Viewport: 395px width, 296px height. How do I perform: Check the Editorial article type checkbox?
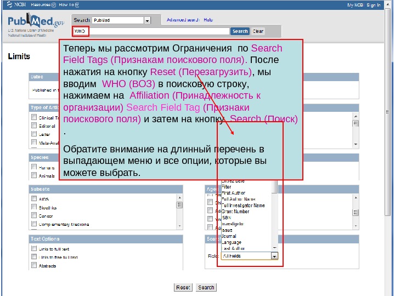(34, 126)
